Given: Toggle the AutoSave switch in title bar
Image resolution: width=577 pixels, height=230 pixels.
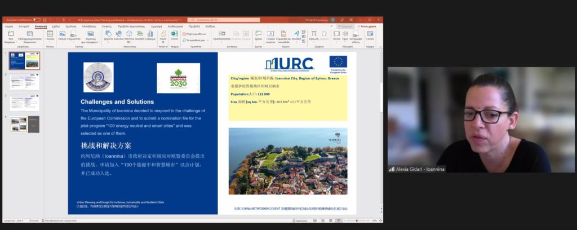Looking at the screenshot, I should 37,20.
